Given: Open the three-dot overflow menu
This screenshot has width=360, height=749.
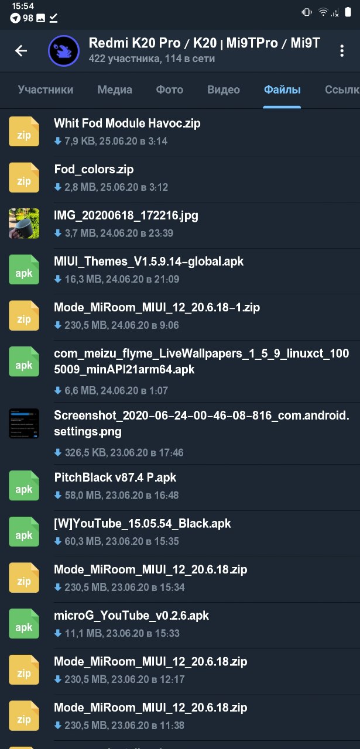Looking at the screenshot, I should point(342,51).
